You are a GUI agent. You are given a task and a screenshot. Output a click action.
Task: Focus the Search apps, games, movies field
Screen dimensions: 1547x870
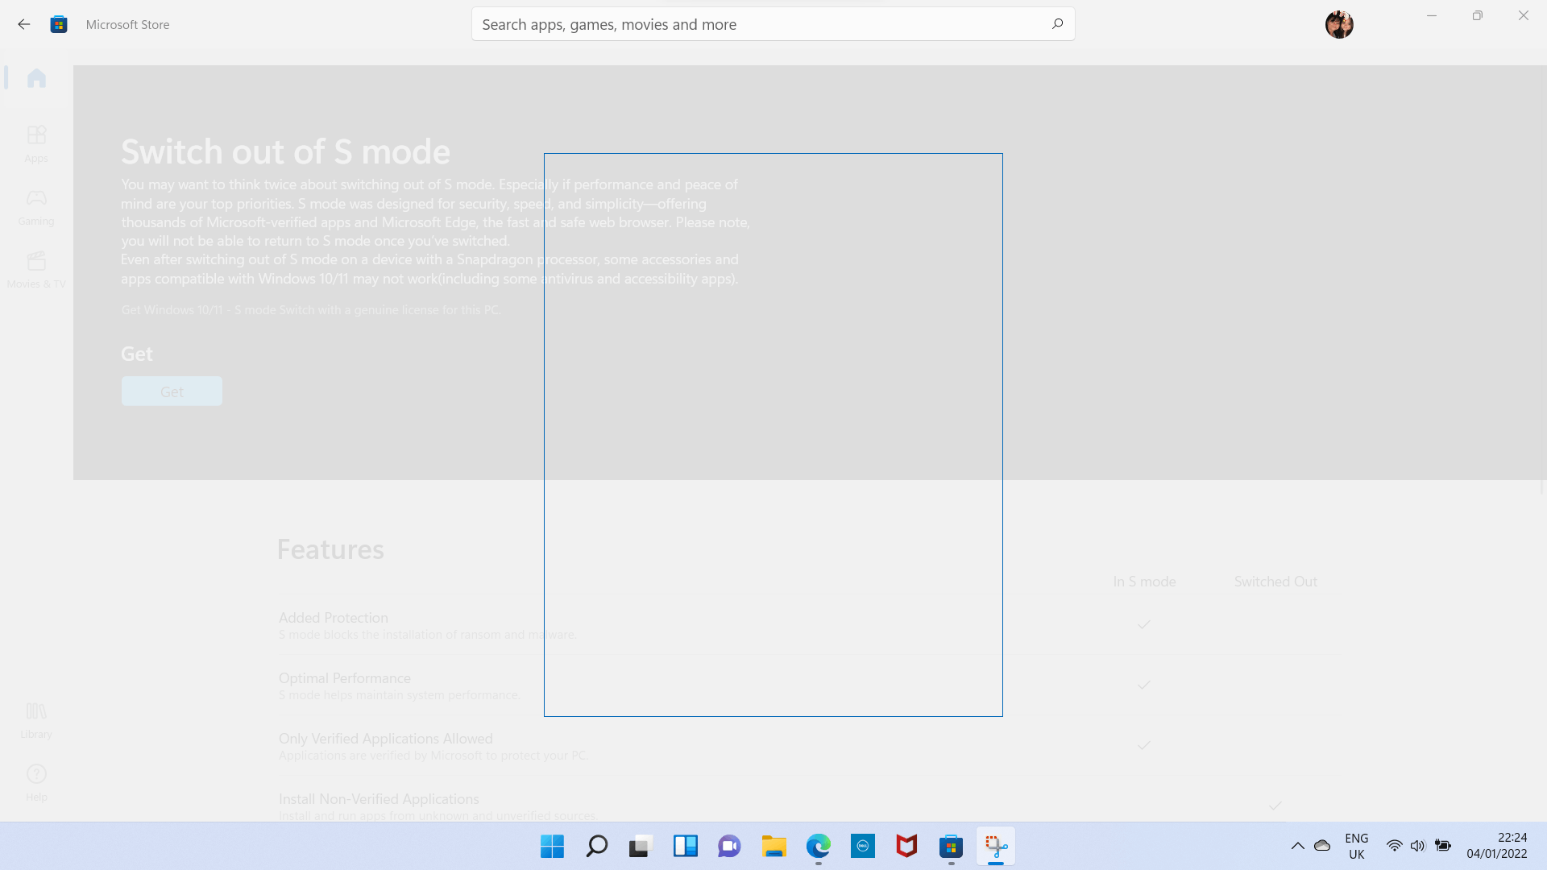pyautogui.click(x=773, y=24)
